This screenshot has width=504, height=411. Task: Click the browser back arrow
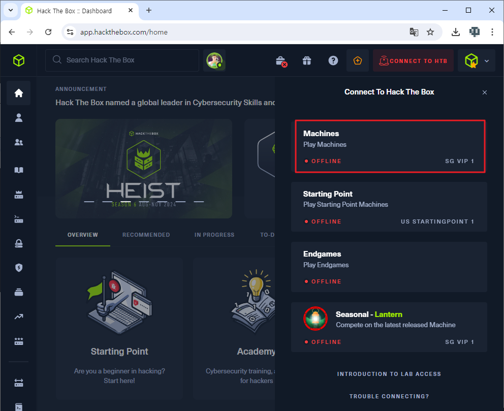pyautogui.click(x=12, y=32)
